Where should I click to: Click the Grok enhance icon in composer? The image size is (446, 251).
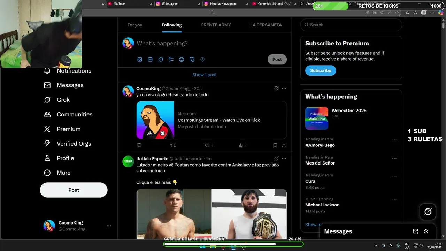click(161, 60)
